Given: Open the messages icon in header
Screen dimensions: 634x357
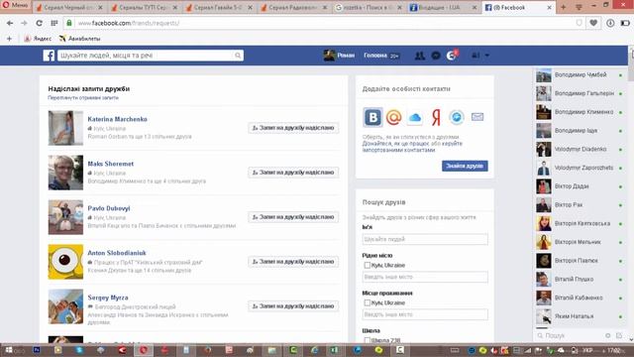Looking at the screenshot, I should pos(436,56).
